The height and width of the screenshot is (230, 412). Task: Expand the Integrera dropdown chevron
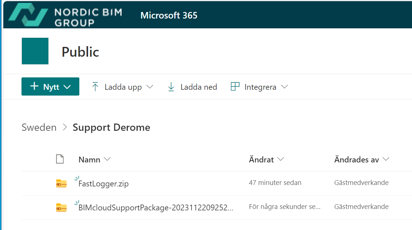(x=285, y=87)
